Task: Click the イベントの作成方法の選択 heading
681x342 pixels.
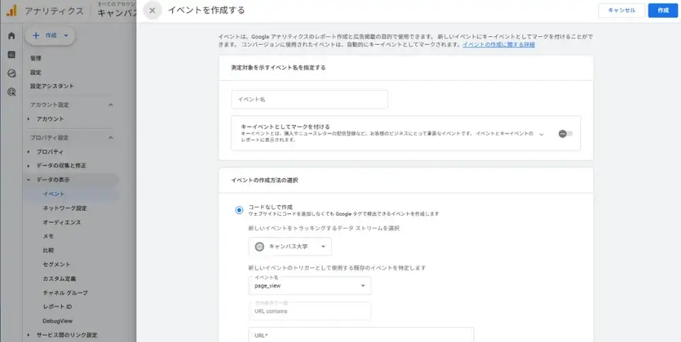Action: (x=265, y=180)
